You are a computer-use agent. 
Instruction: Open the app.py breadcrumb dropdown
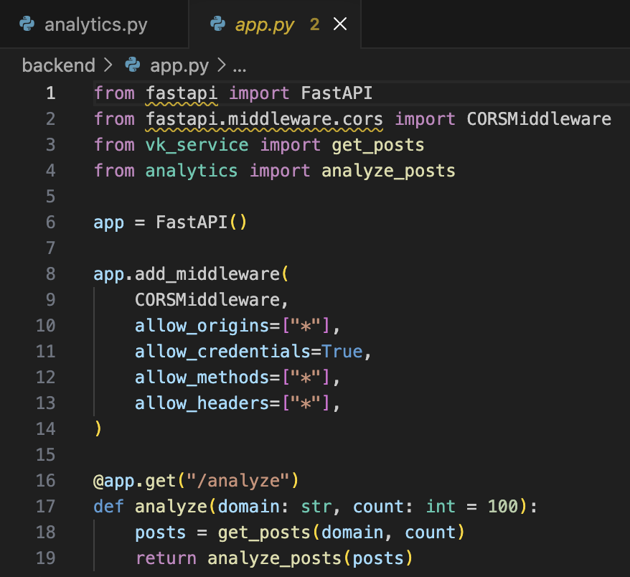point(179,66)
